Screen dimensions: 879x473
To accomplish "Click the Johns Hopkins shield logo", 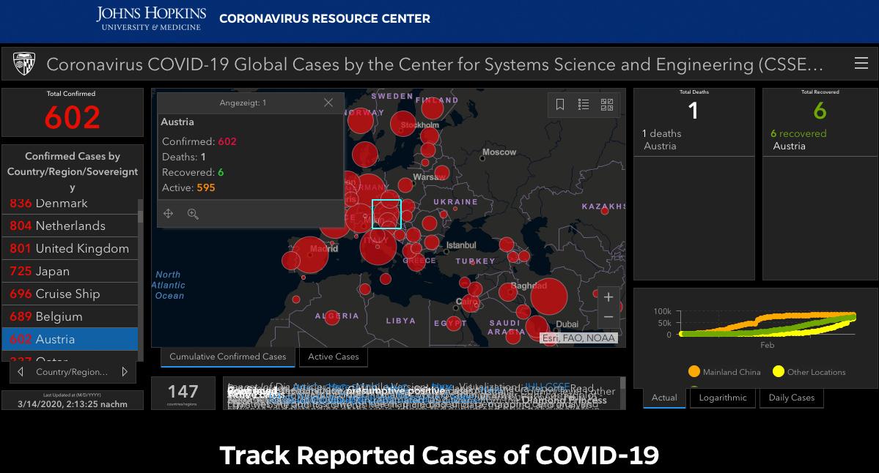I will (24, 64).
